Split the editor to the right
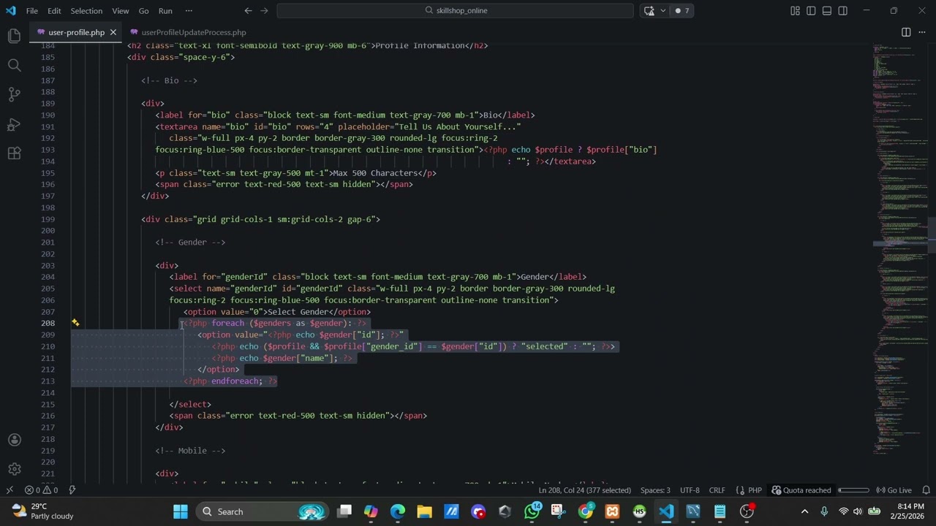The image size is (936, 526). tap(906, 32)
